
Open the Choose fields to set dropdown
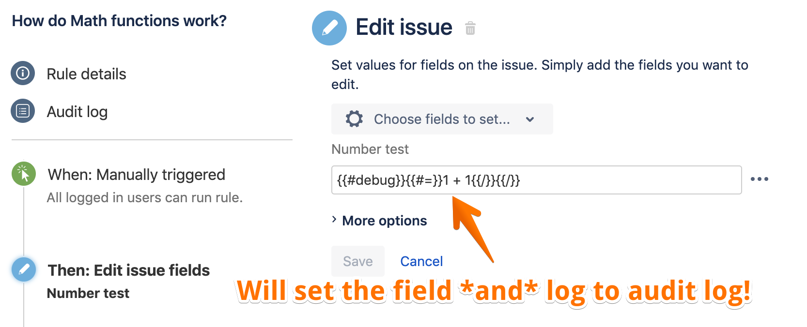coord(441,119)
